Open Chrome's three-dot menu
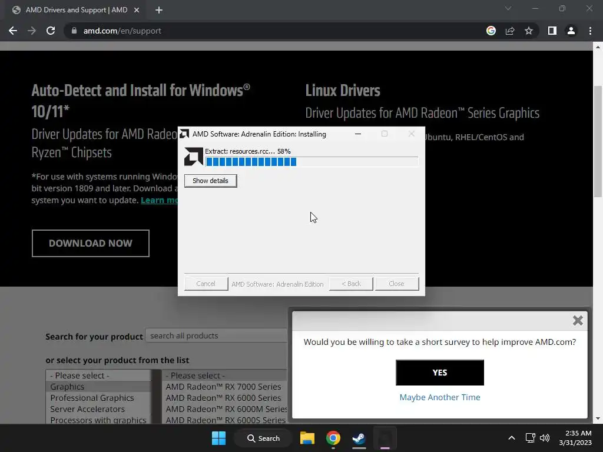Image resolution: width=603 pixels, height=452 pixels. [x=590, y=31]
